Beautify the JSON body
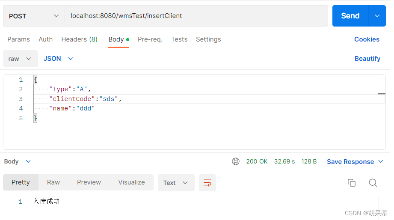 (x=367, y=59)
